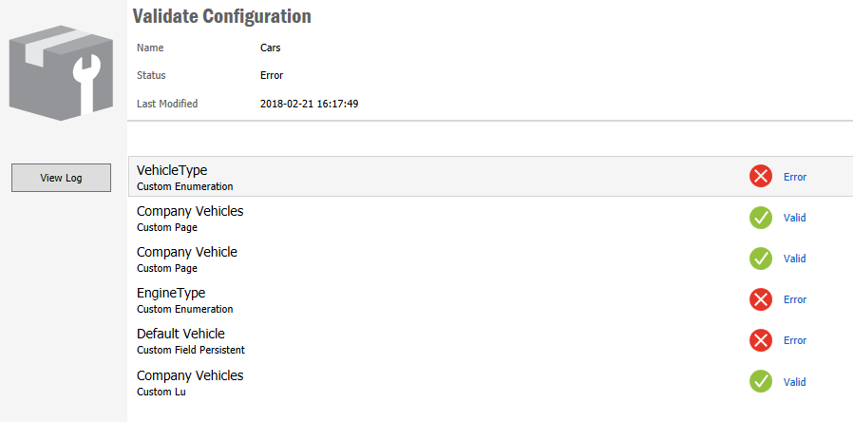Open the Error link for VehicleType
The width and height of the screenshot is (853, 422).
[x=794, y=177]
